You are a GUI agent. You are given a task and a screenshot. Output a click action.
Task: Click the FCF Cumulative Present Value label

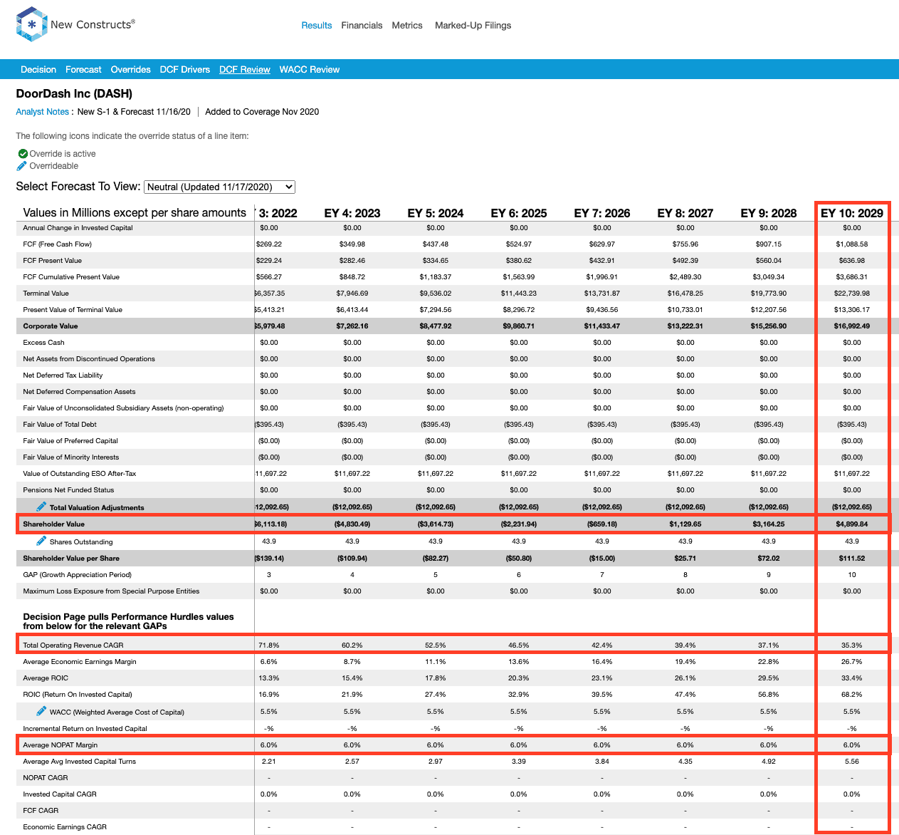71,277
